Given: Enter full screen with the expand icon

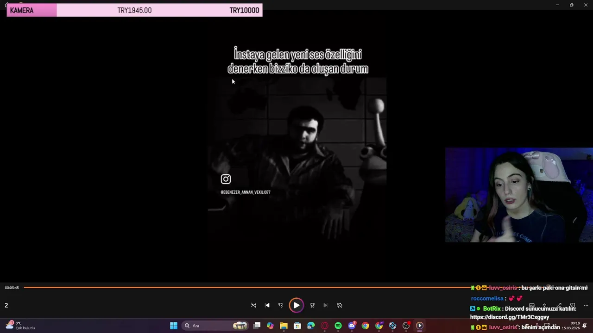Looking at the screenshot, I should (559, 305).
